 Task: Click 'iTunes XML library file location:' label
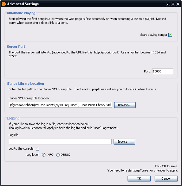pyautogui.click(x=29, y=98)
